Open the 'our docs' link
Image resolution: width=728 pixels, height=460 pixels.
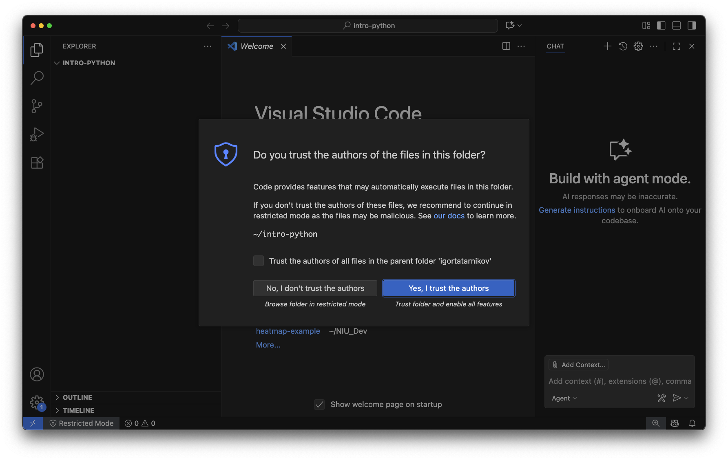coord(449,216)
